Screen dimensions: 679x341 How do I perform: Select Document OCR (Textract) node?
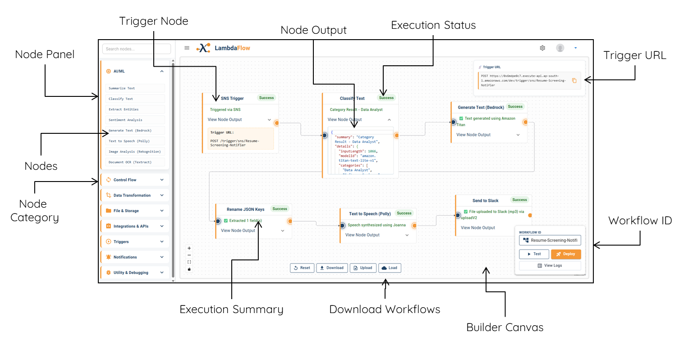136,162
